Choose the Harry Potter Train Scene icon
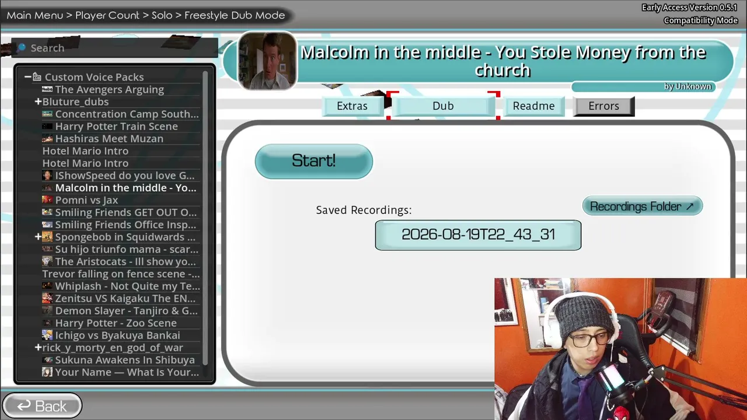The image size is (747, 420). pos(47,126)
